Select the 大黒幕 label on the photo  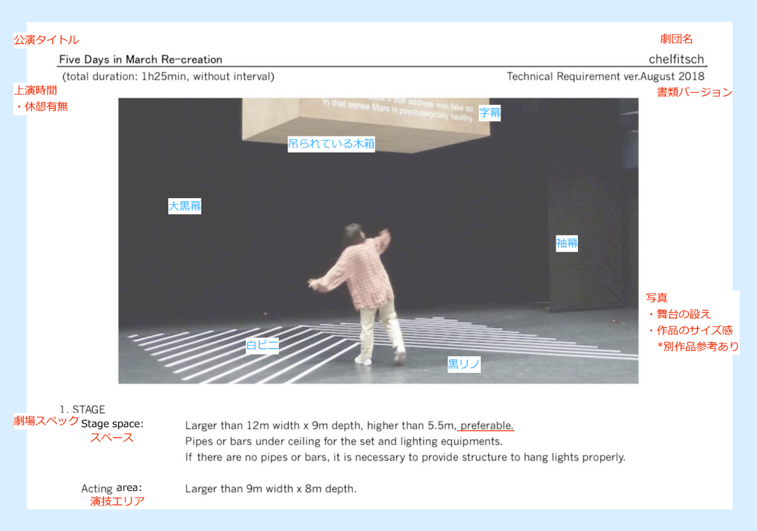coord(184,206)
